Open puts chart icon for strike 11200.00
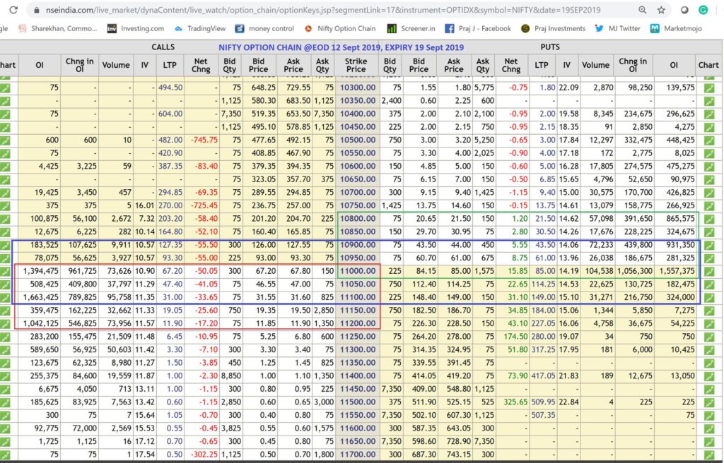This screenshot has height=463, width=724. [709, 324]
